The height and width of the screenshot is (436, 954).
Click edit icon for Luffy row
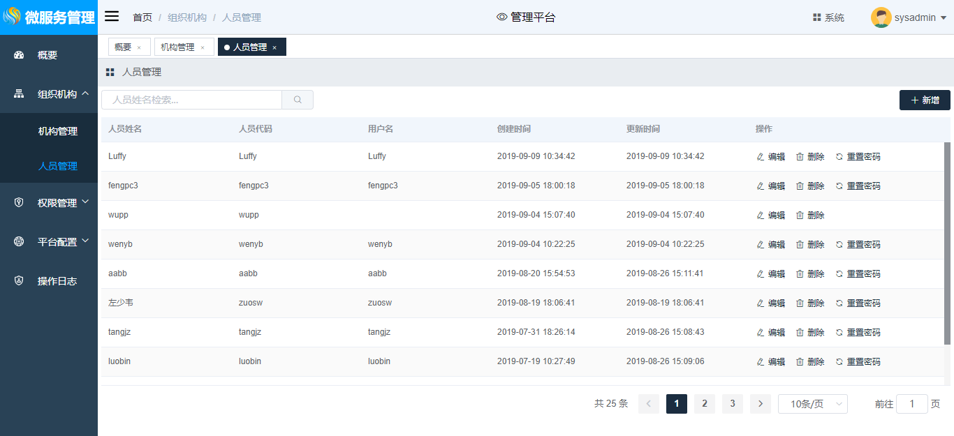(761, 157)
